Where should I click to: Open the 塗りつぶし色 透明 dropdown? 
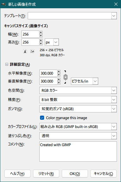click(78, 136)
